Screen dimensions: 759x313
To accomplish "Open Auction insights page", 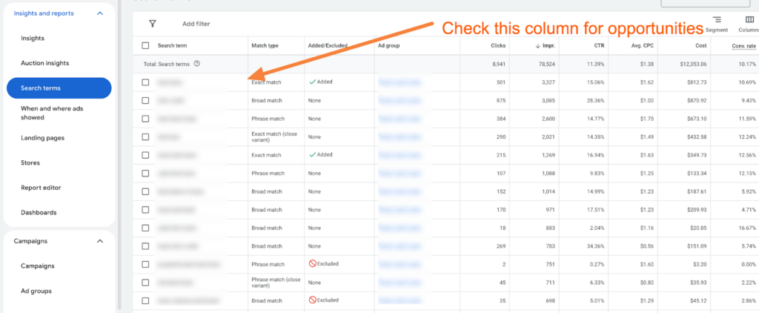I will tap(45, 63).
